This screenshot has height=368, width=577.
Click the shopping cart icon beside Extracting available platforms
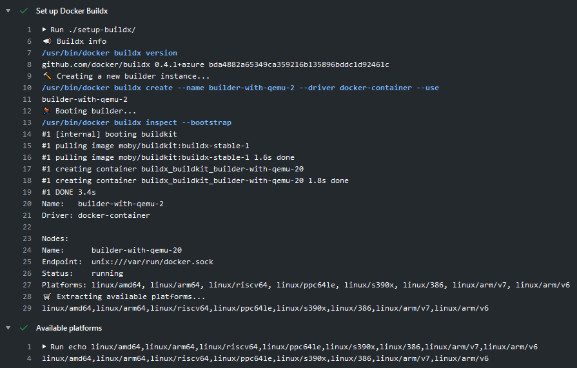46,296
